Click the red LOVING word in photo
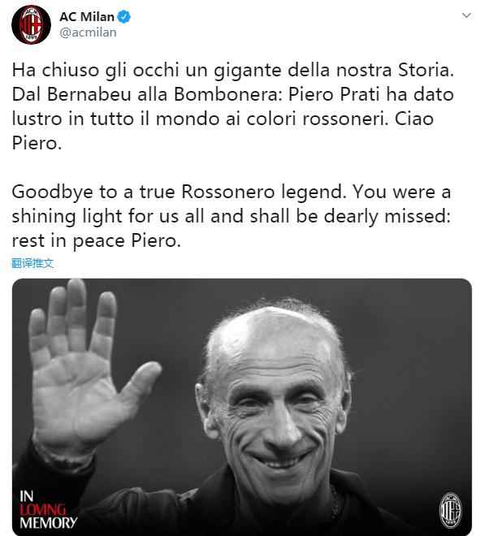Viewport: 484px width, 536px height. coord(42,510)
